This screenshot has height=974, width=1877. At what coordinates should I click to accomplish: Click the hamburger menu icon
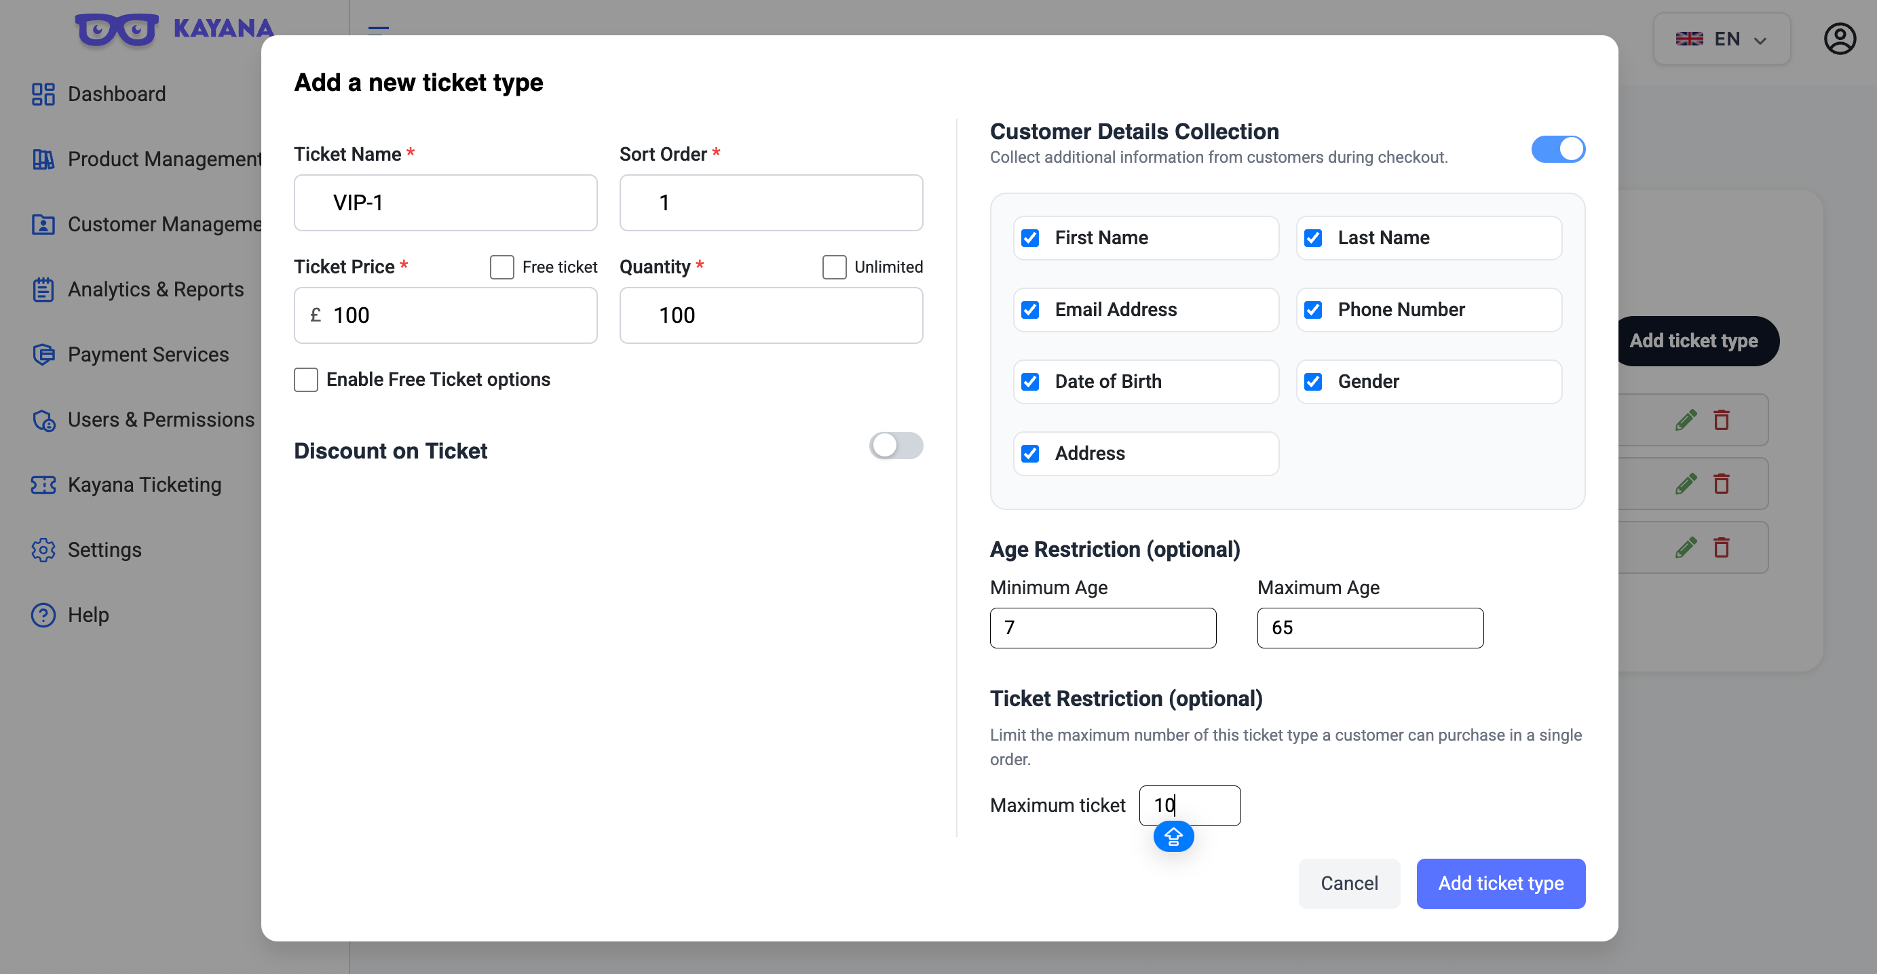click(378, 31)
